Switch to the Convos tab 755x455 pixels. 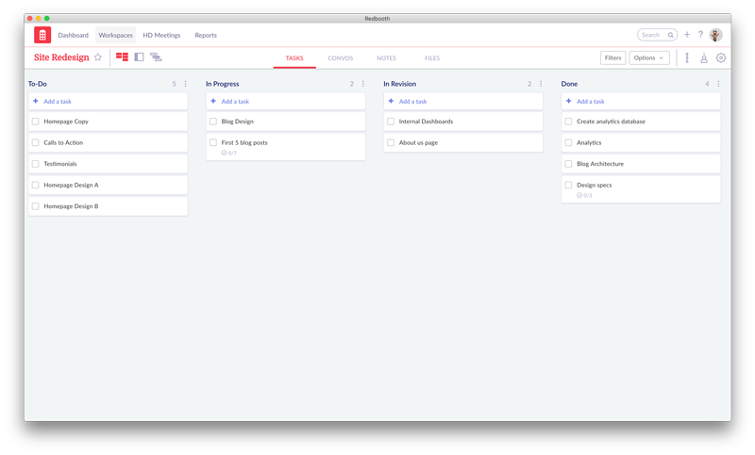[340, 58]
